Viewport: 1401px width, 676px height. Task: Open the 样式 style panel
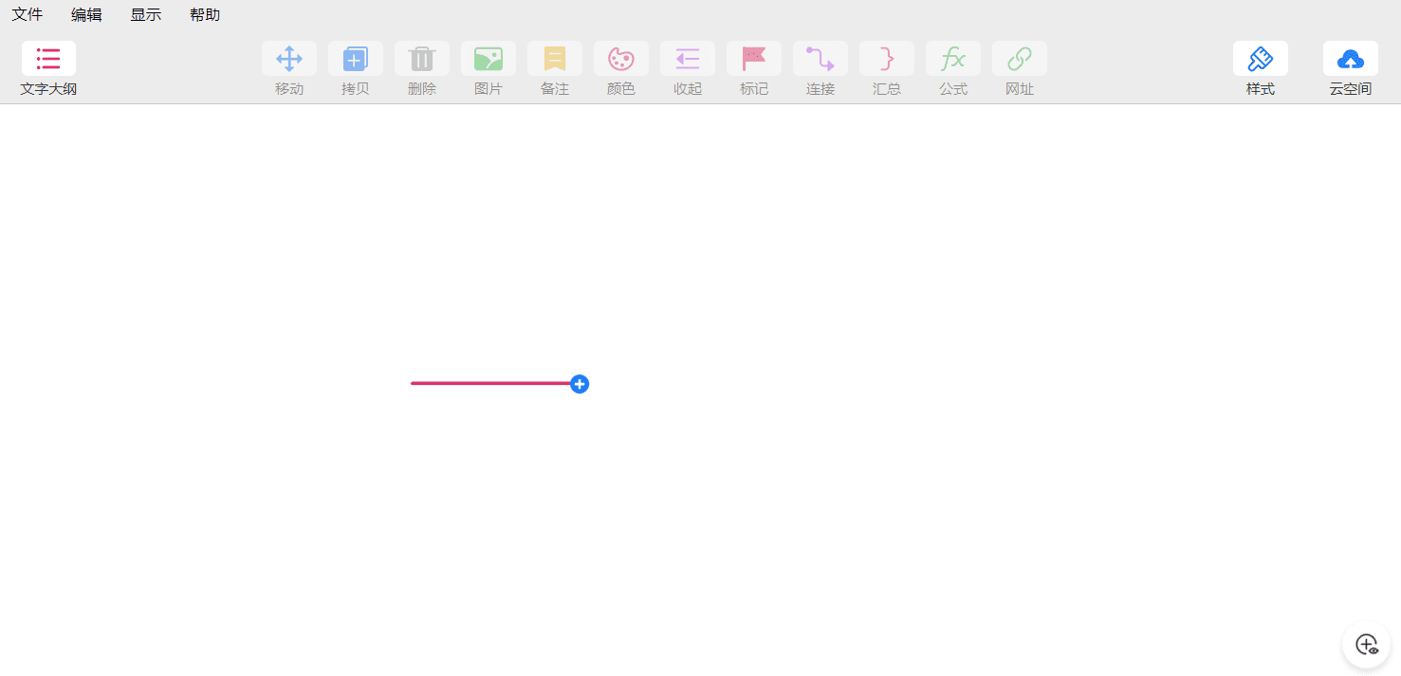pos(1261,59)
